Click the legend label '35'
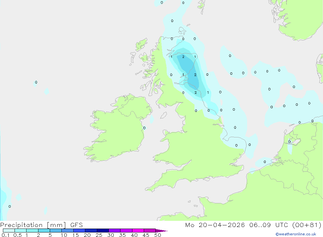The height and width of the screenshot is (237, 323). click(122, 235)
